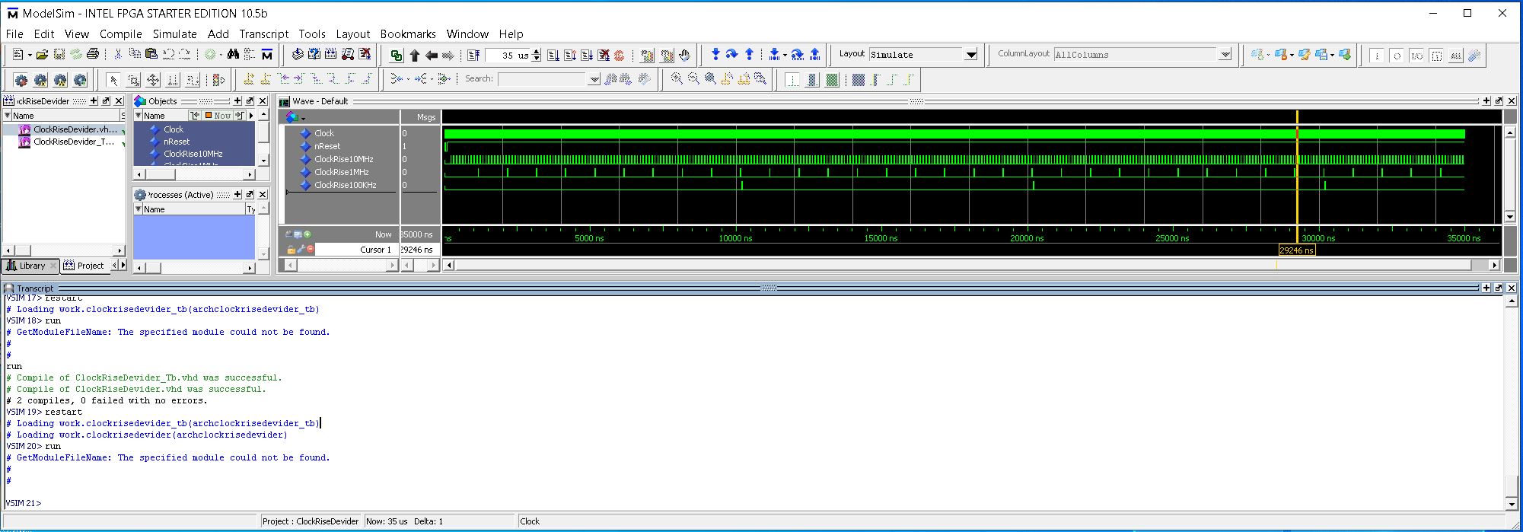
Task: Click the Find binoculars icon
Action: click(x=233, y=54)
